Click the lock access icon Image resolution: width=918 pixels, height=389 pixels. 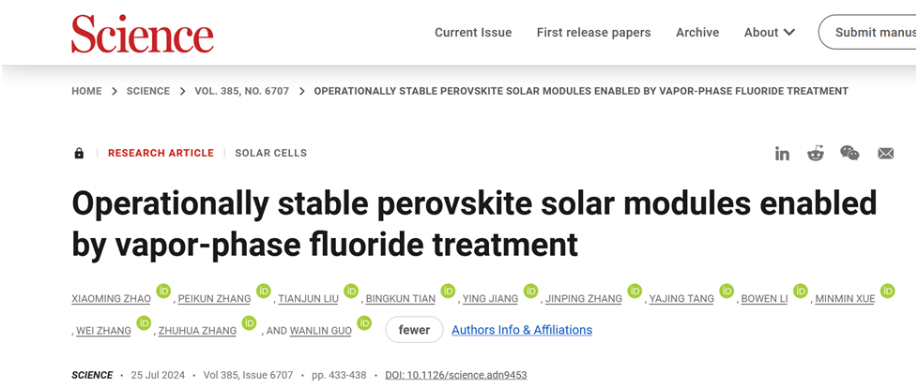[x=79, y=154]
